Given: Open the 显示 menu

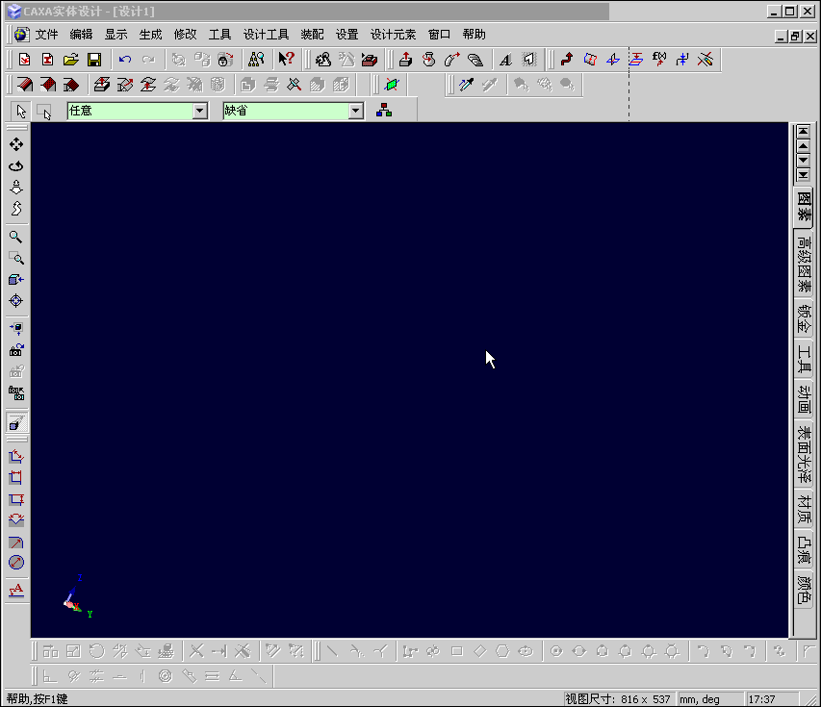Looking at the screenshot, I should [115, 35].
